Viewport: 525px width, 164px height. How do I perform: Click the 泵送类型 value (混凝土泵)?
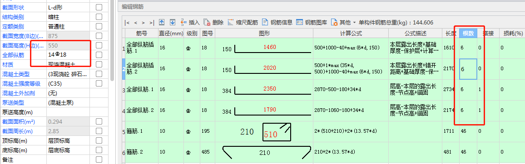pyautogui.click(x=68, y=102)
